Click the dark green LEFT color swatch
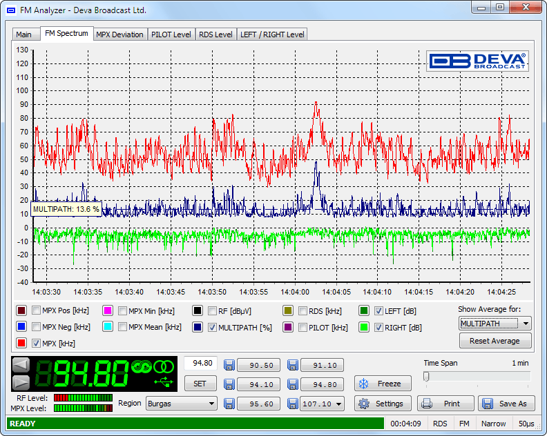Image resolution: width=547 pixels, height=436 pixels. point(364,310)
